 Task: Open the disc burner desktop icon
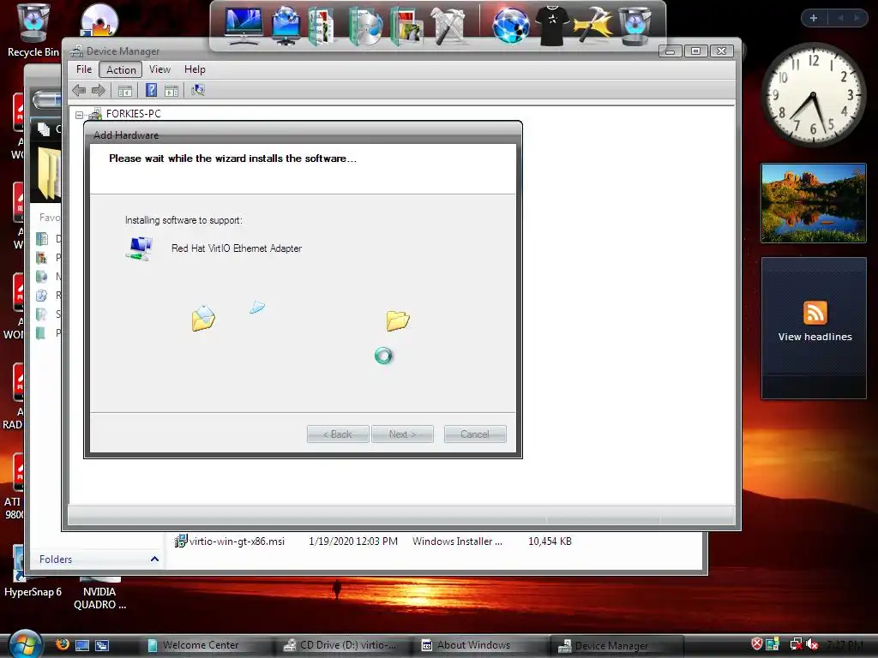pos(99,21)
